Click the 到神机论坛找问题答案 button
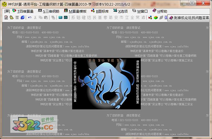The height and width of the screenshot is (139, 212). pyautogui.click(x=189, y=18)
